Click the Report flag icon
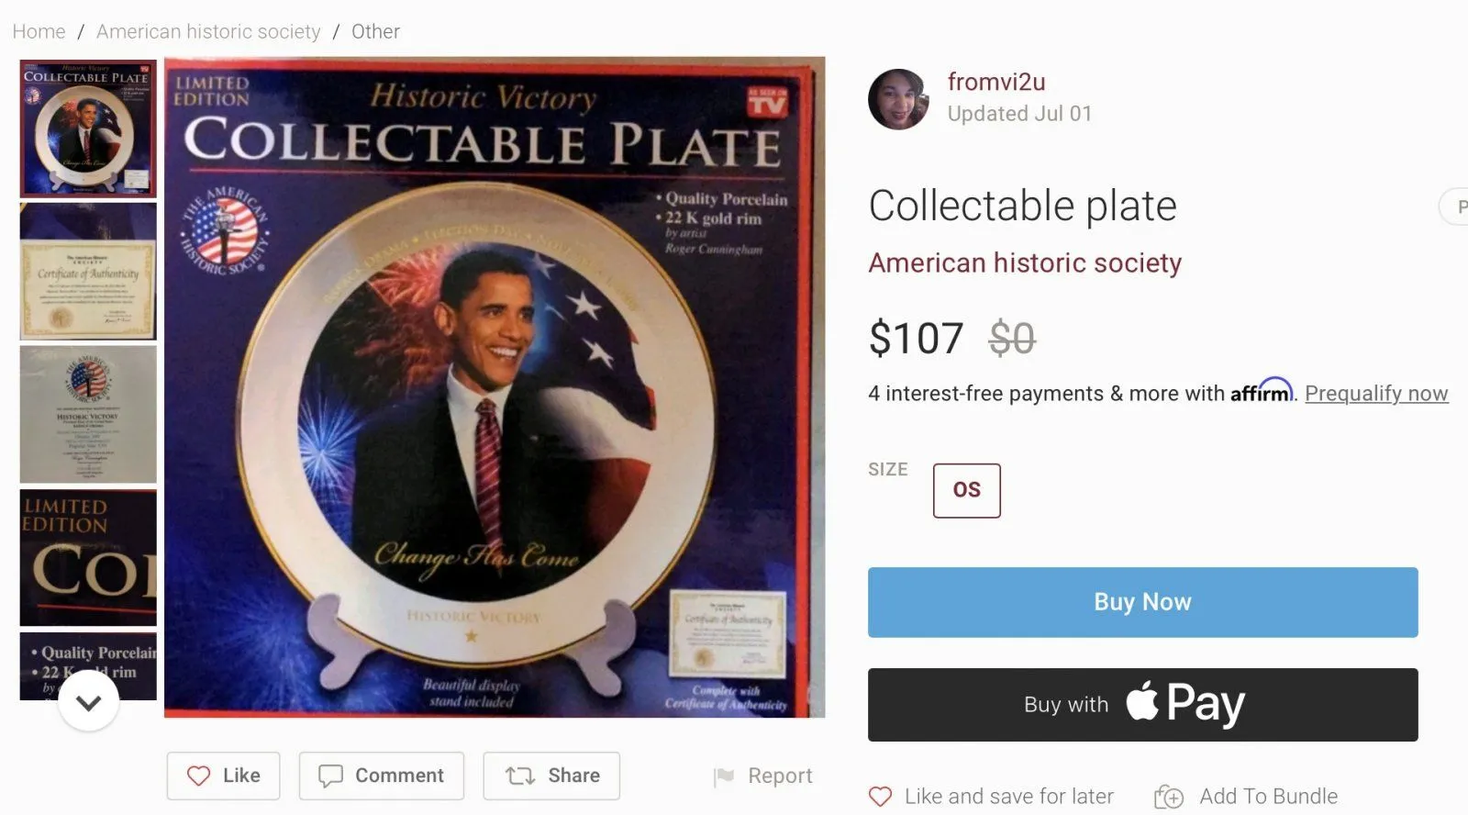 [724, 776]
